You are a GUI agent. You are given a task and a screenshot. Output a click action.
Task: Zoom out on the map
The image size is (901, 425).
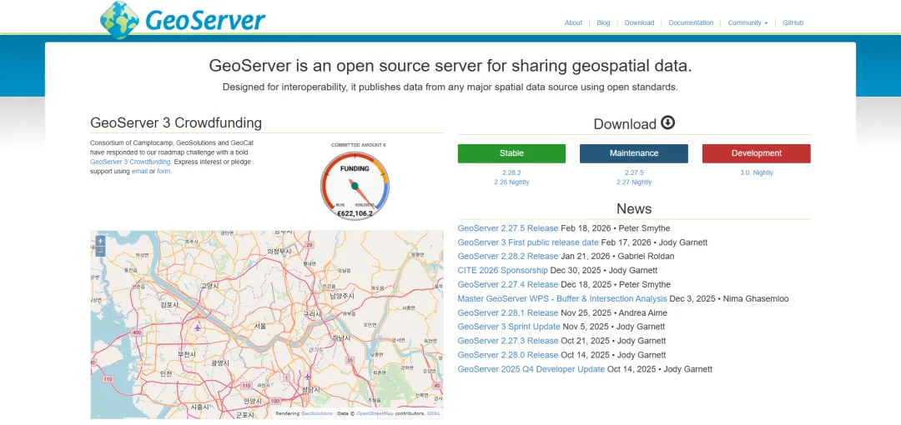tap(101, 251)
